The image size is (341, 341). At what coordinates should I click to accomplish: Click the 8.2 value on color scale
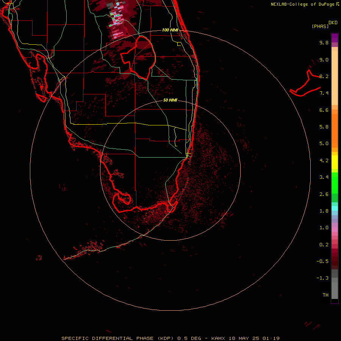pos(324,76)
